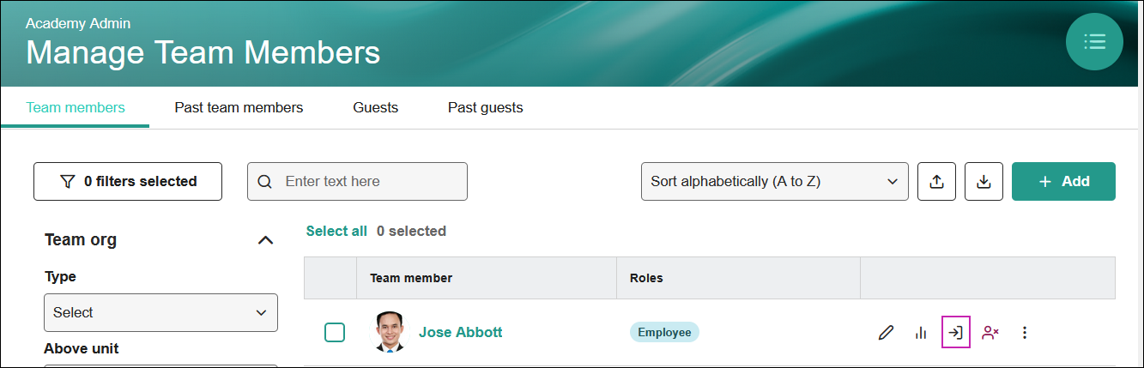The height and width of the screenshot is (368, 1144).
Task: Click the Select all link
Action: (336, 231)
